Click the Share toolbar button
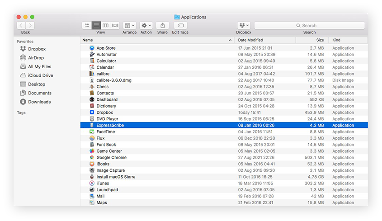 point(162,25)
